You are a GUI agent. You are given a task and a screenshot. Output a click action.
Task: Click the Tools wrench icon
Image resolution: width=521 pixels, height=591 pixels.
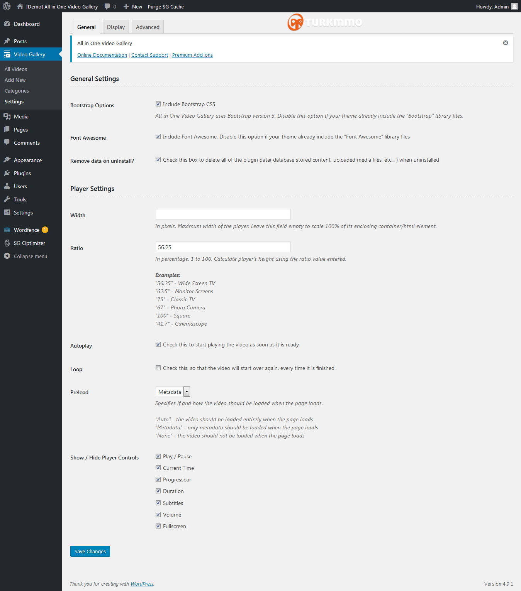[x=7, y=199]
